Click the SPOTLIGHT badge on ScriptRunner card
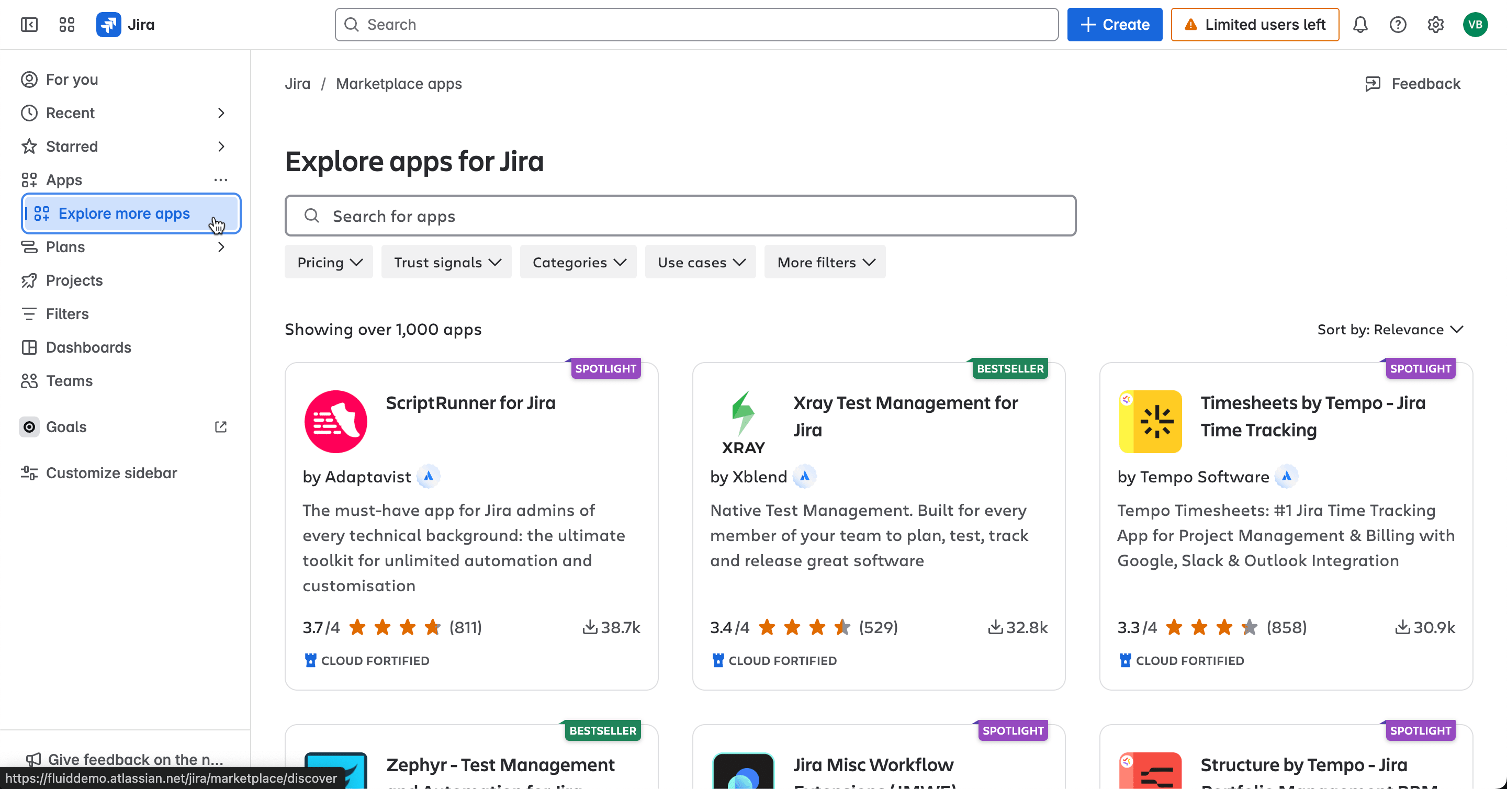The image size is (1507, 789). [x=605, y=368]
